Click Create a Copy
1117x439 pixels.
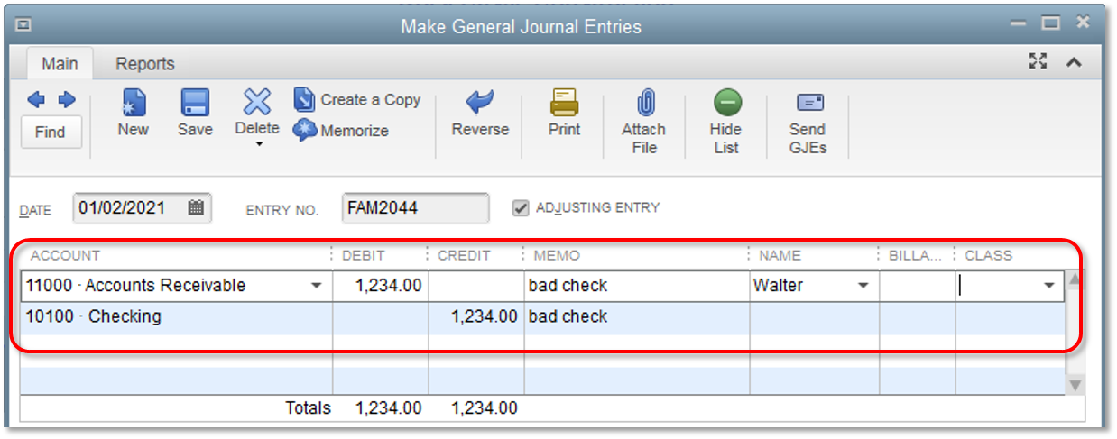358,100
